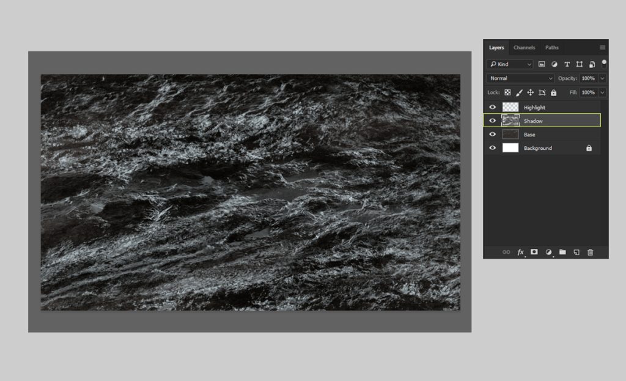Hide the Highlight layer

(493, 107)
